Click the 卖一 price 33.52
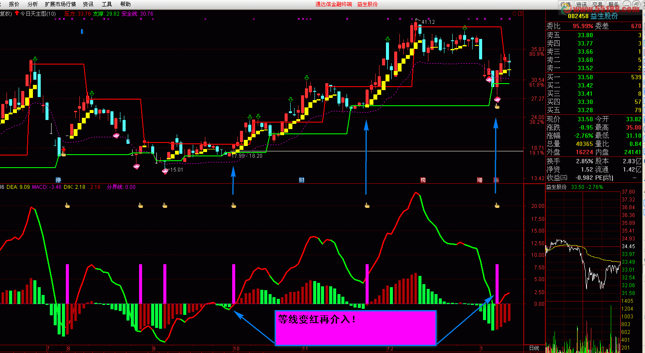Image resolution: width=645 pixels, height=353 pixels. pyautogui.click(x=585, y=68)
